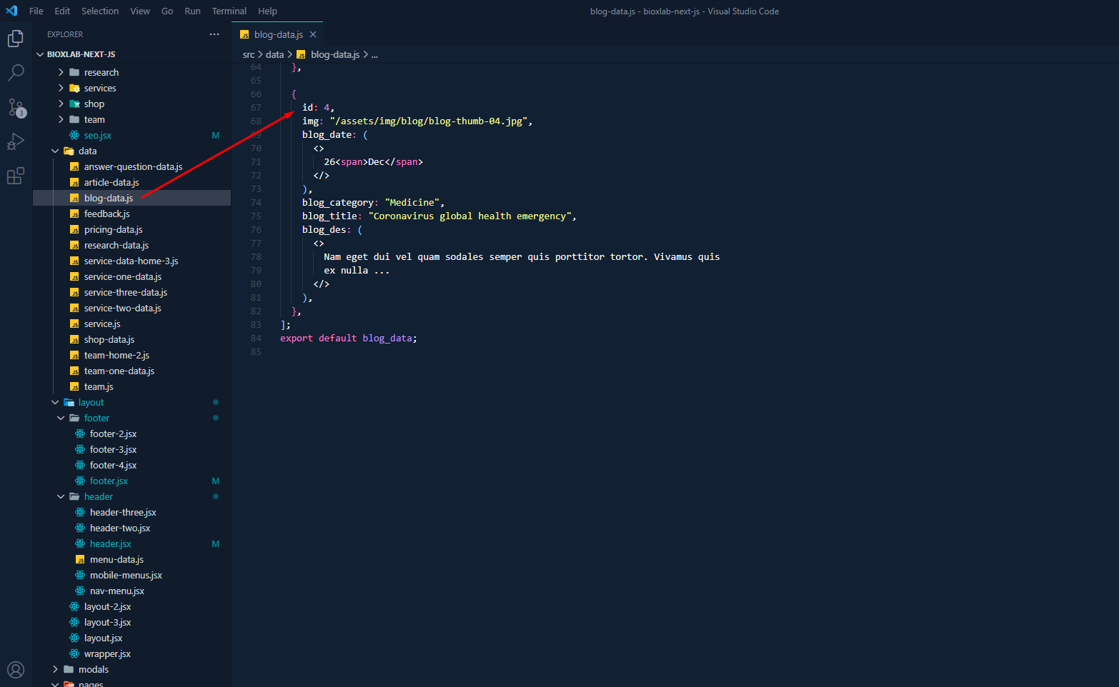Close the blog-data.js editor tab
Image resolution: width=1119 pixels, height=687 pixels.
coord(313,34)
